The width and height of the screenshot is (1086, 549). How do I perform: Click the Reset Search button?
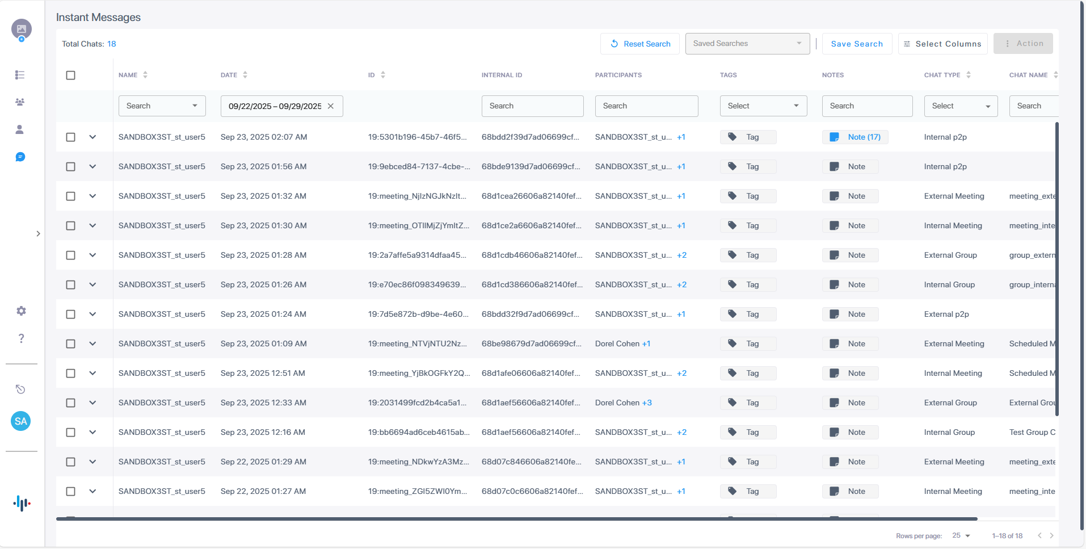[x=640, y=44]
